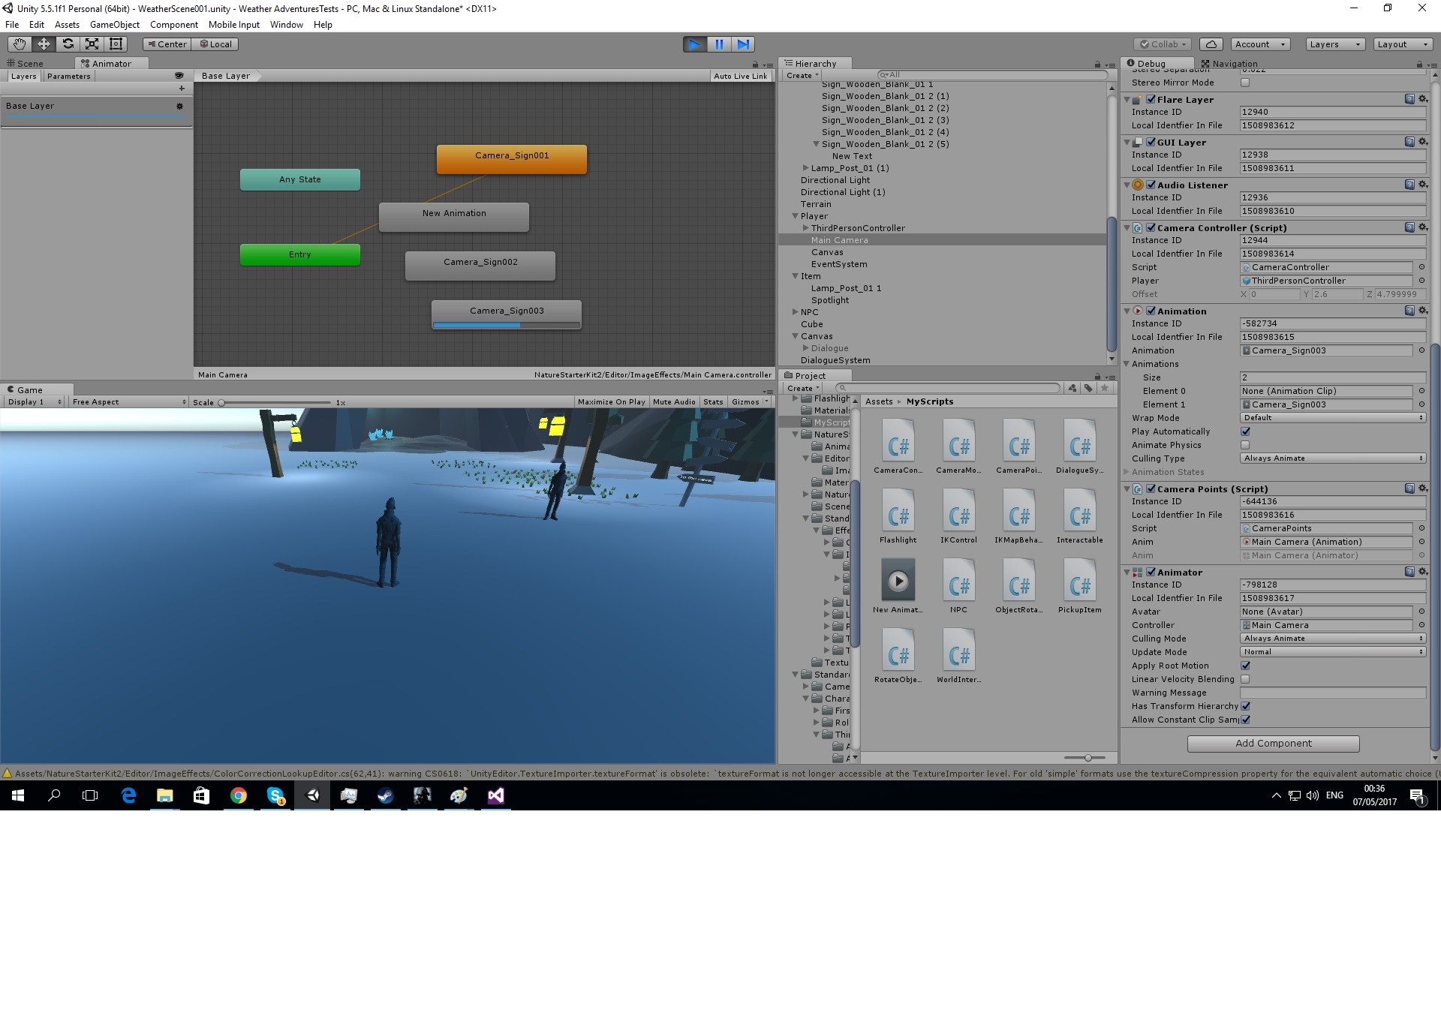
Task: Open the Layout dropdown in toolbar
Action: (x=1402, y=44)
